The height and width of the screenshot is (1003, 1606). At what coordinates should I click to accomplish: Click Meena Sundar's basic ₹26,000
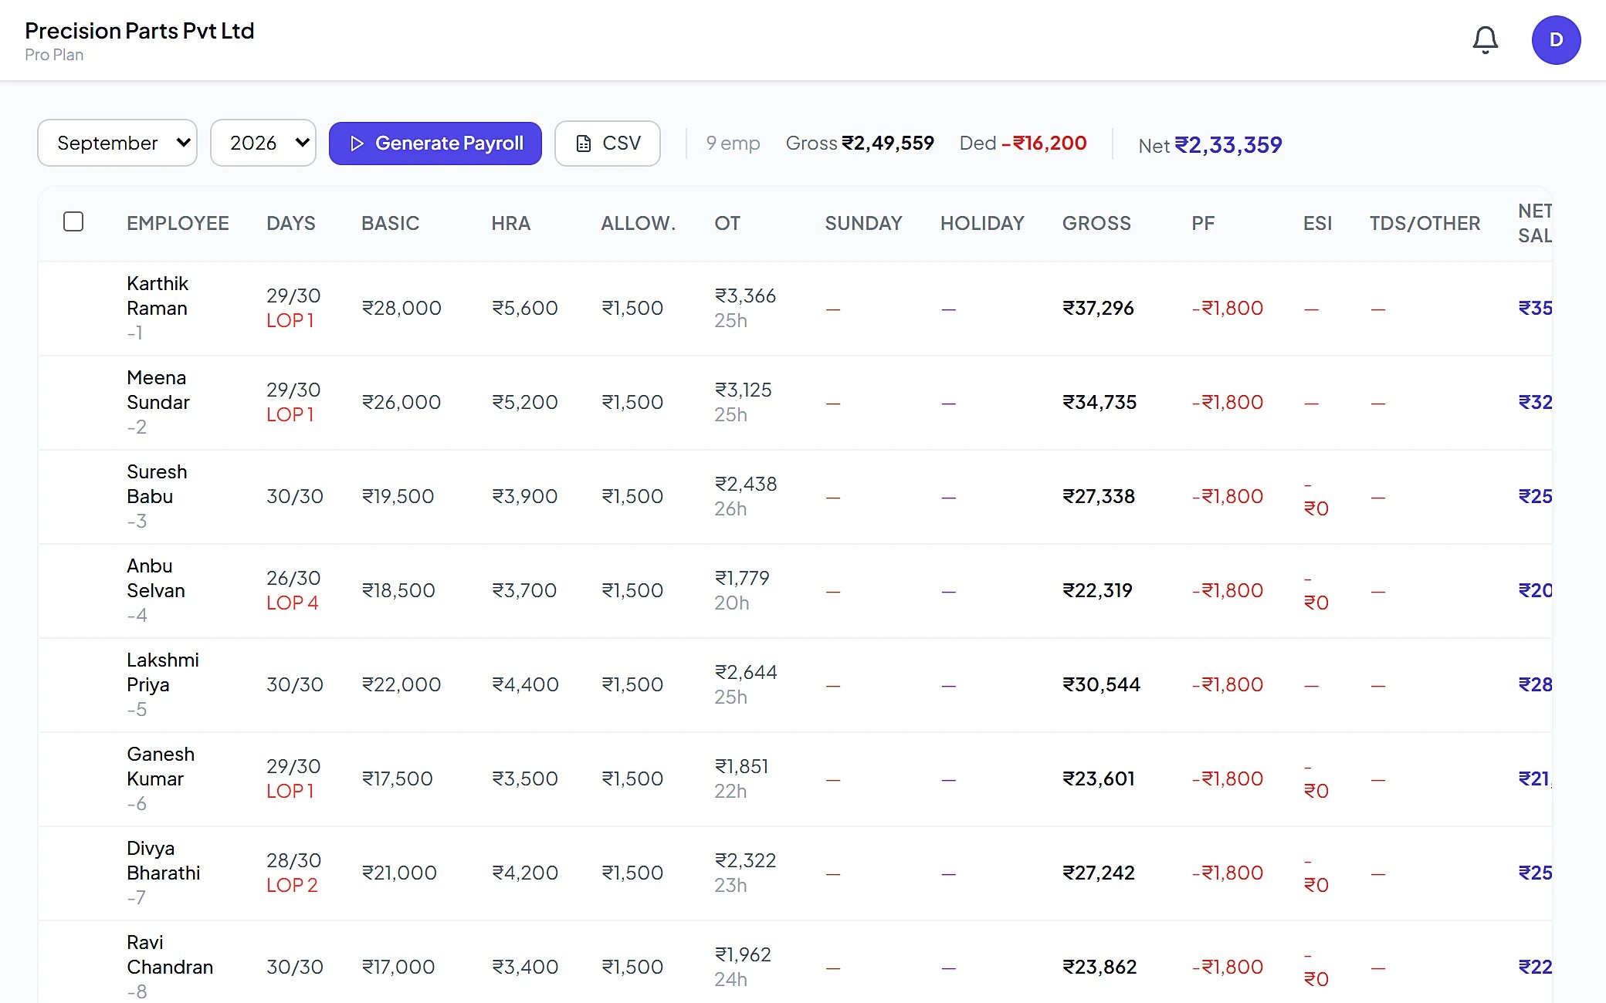pos(401,403)
